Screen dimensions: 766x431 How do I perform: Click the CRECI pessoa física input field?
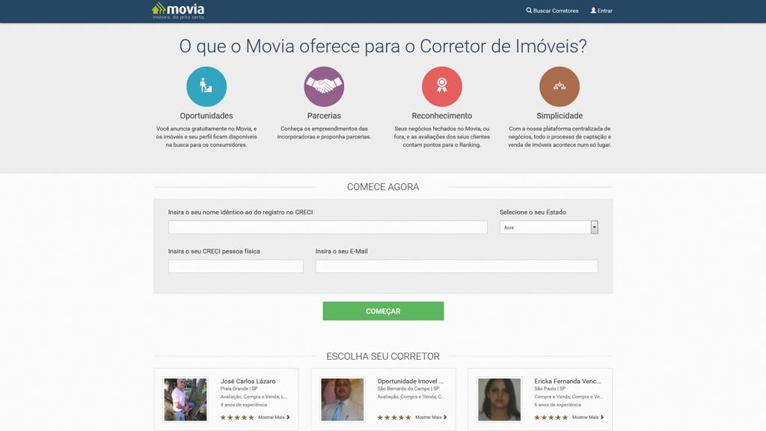[x=236, y=266]
